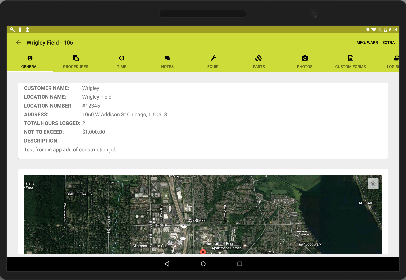
Task: Tap the $1,000.00 not-to-exceed value
Action: 94,132
